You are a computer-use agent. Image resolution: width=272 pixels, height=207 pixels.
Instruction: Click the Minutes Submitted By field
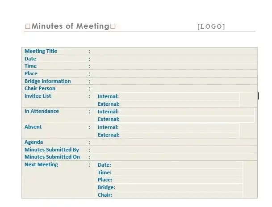[174, 150]
